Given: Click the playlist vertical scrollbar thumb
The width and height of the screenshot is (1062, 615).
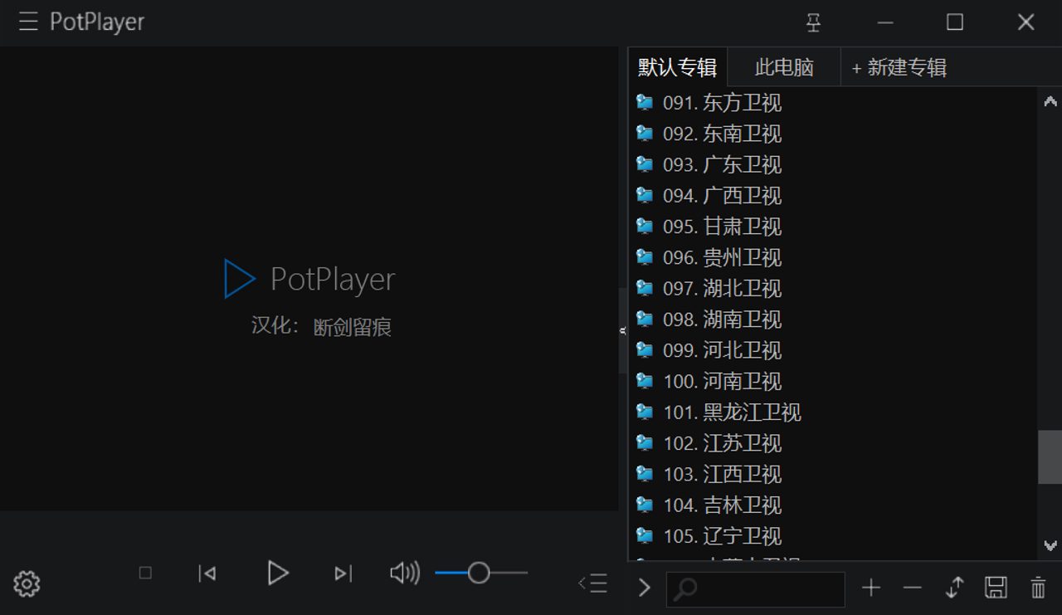Looking at the screenshot, I should 1050,456.
